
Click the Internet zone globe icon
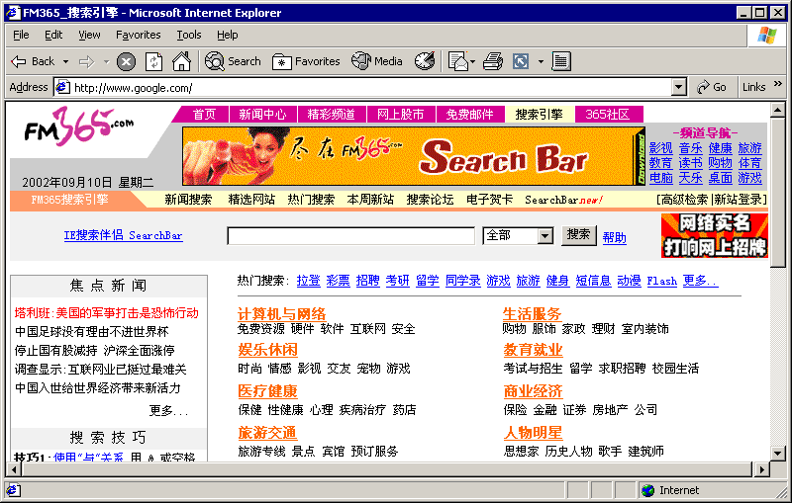[647, 490]
